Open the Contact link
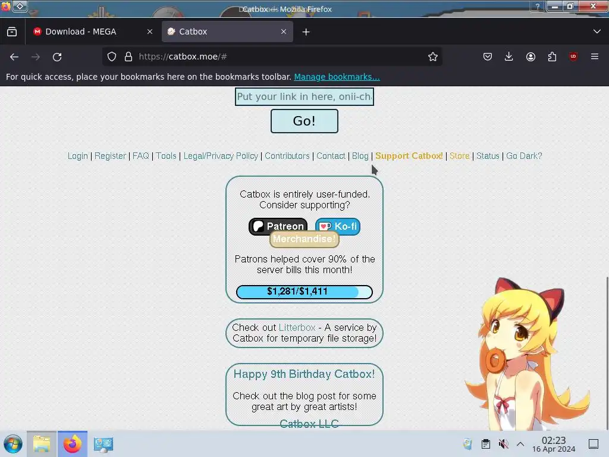This screenshot has height=457, width=609. coord(331,156)
